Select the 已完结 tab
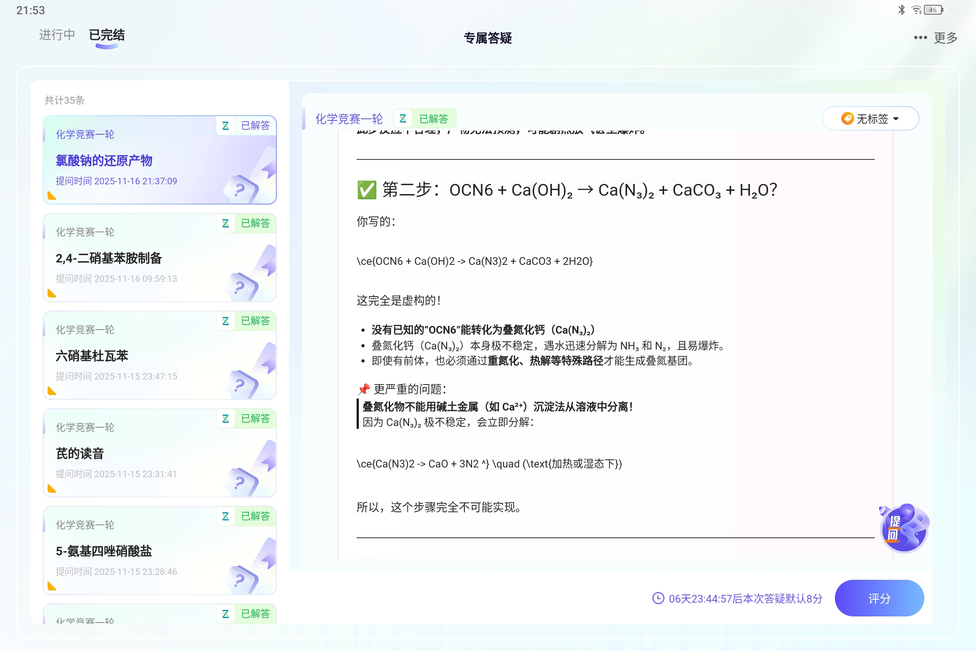The image size is (976, 651). (x=107, y=35)
